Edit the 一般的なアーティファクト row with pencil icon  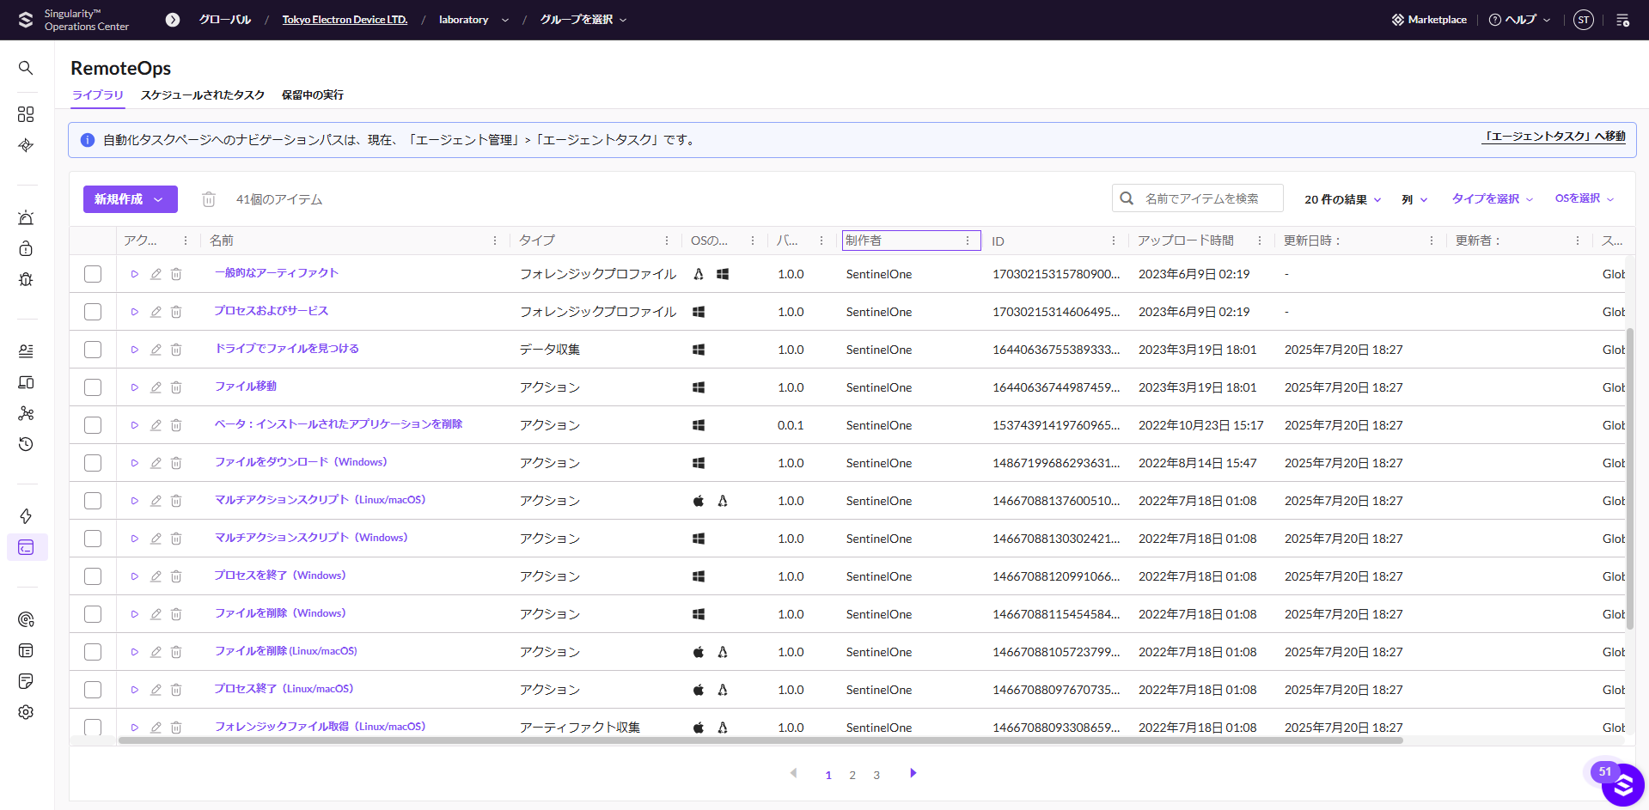click(156, 274)
